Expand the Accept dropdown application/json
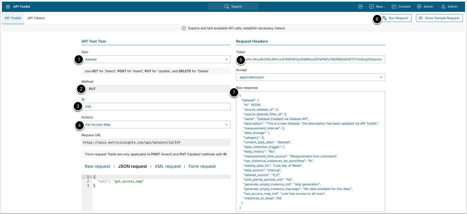The width and height of the screenshot is (467, 214). click(x=381, y=77)
